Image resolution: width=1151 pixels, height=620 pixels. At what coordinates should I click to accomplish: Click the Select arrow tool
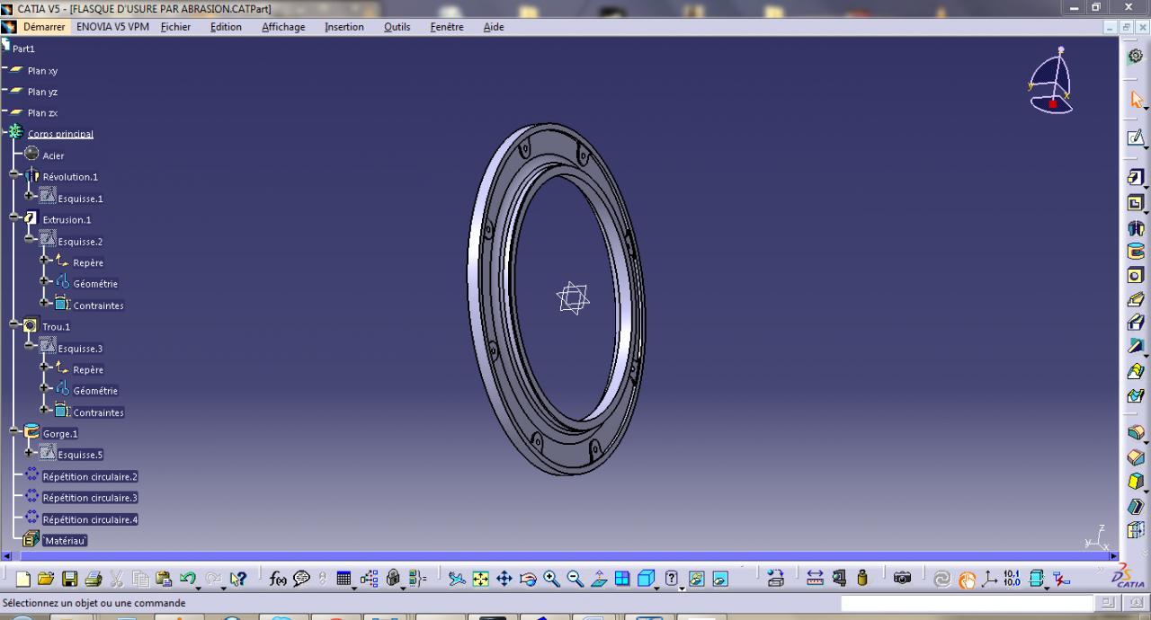point(1136,99)
